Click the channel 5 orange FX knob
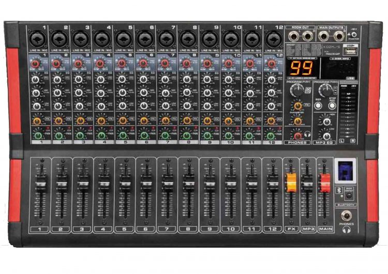Viewport: 388px width, 274px height. (x=123, y=120)
